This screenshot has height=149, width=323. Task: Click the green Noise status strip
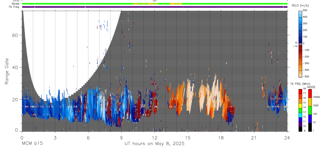coord(155,4)
